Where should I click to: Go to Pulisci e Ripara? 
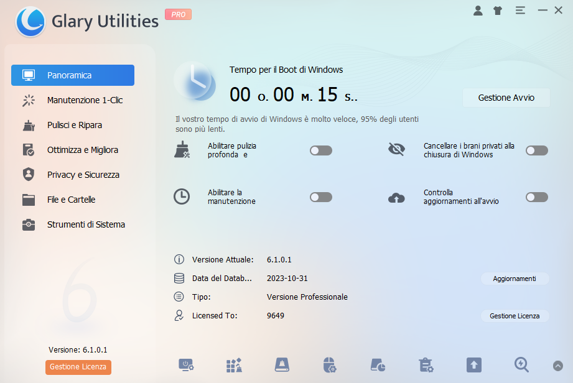[73, 125]
